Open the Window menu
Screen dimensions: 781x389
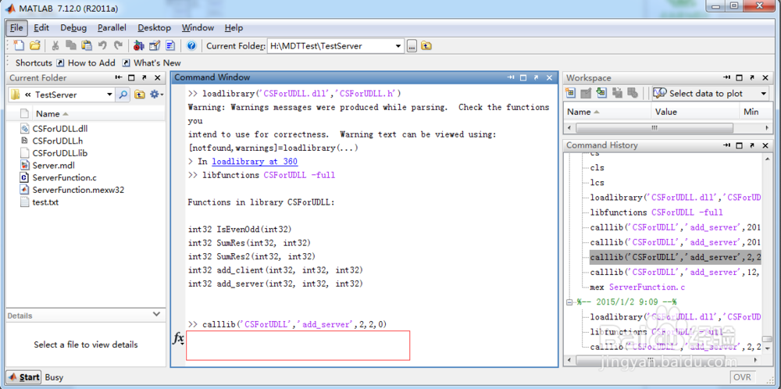(198, 28)
